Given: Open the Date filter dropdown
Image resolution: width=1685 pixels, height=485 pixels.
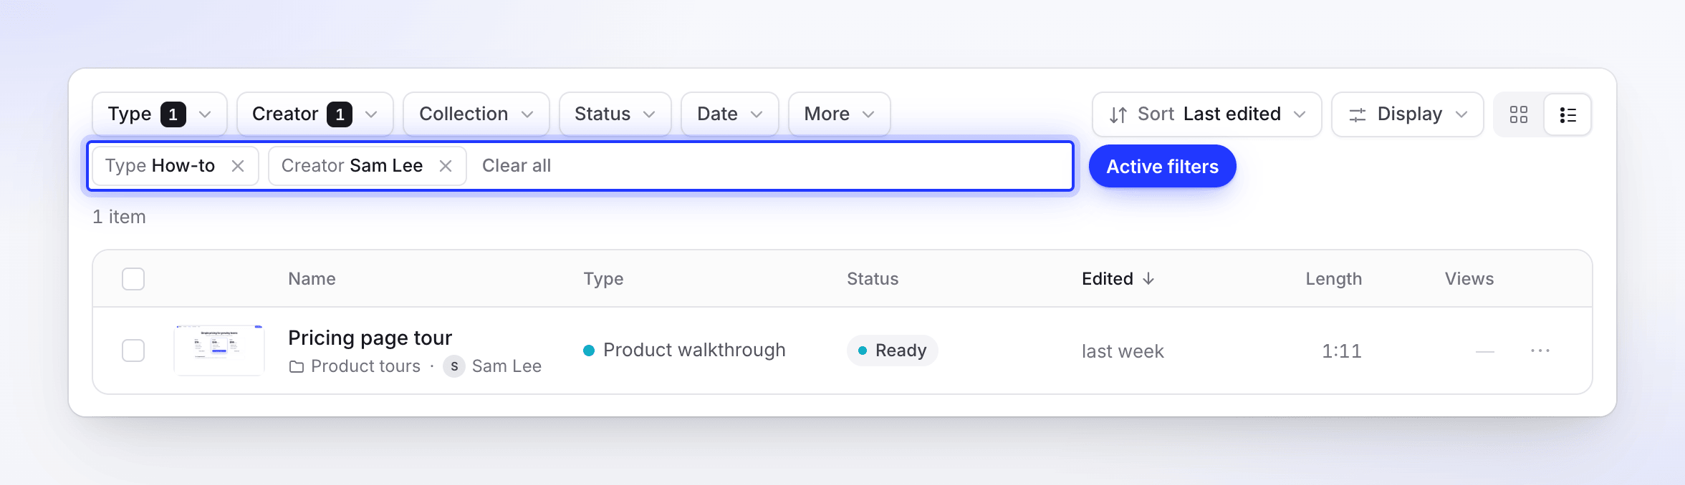Looking at the screenshot, I should (730, 114).
